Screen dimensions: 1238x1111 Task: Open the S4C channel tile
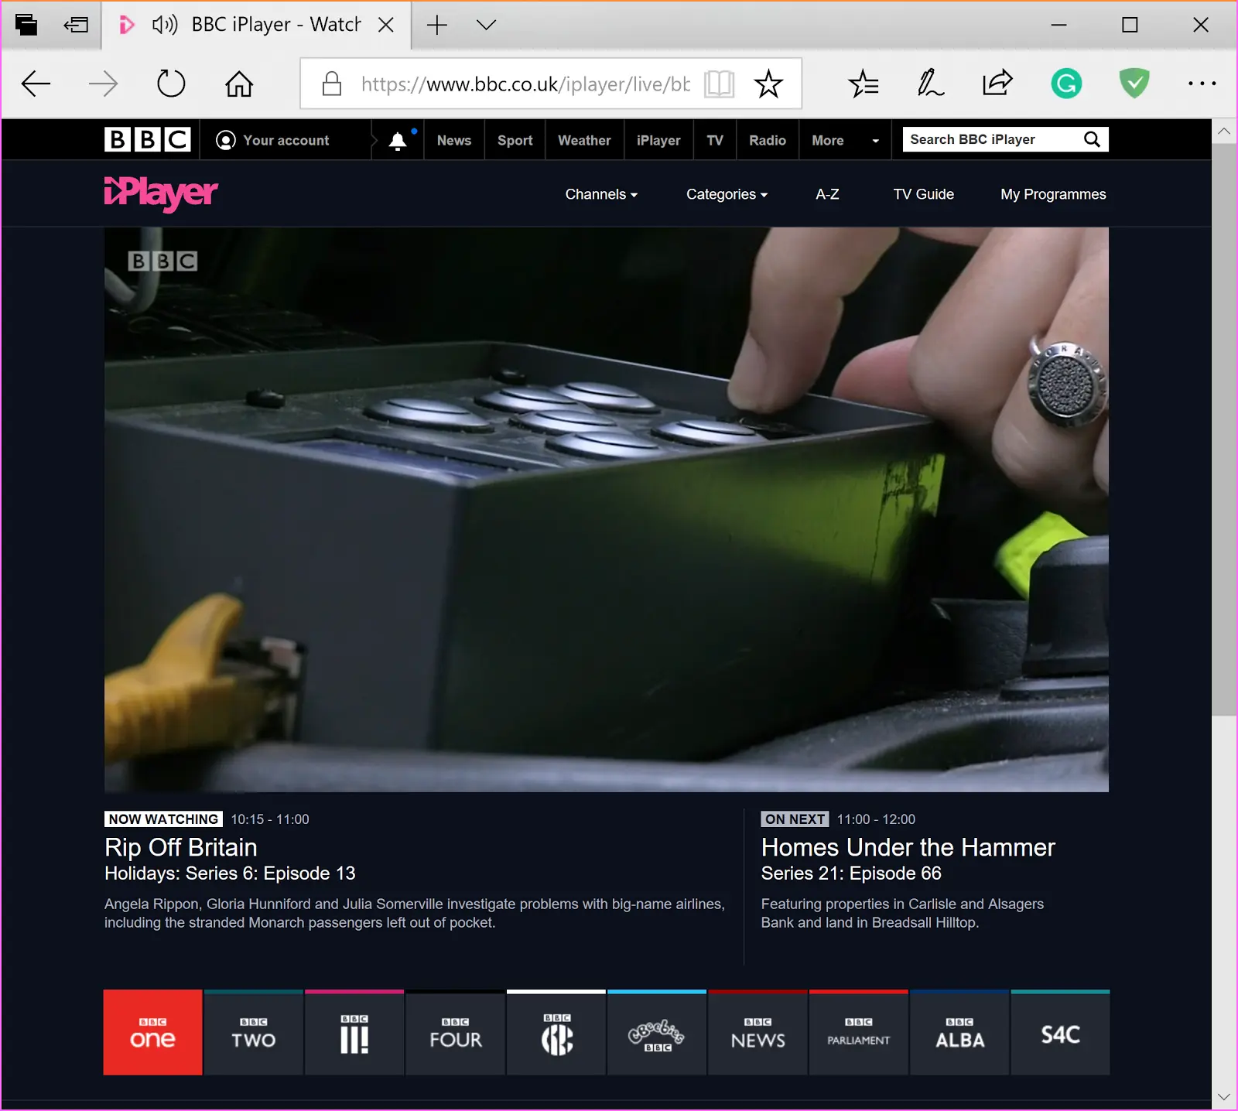coord(1060,1032)
